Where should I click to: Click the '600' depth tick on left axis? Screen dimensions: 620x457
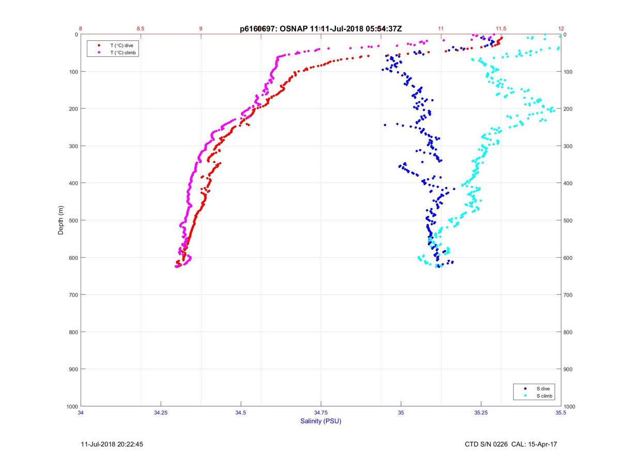[x=73, y=258]
